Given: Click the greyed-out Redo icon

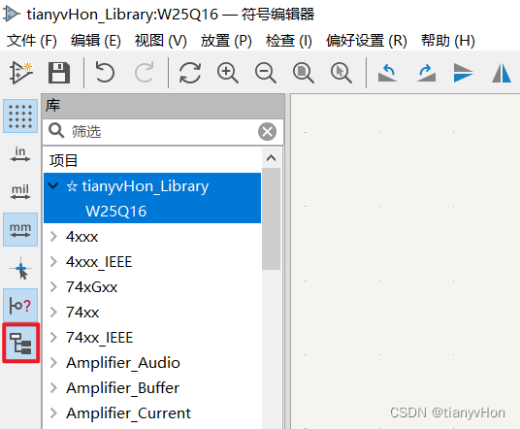Looking at the screenshot, I should click(x=145, y=73).
